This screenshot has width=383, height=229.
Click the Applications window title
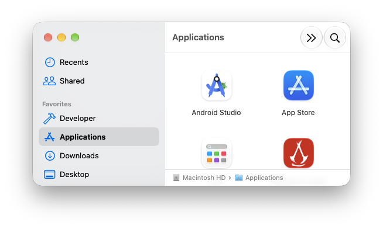tap(198, 37)
